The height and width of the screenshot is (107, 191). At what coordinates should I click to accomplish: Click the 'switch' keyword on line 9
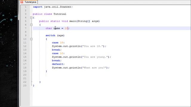click(50, 35)
